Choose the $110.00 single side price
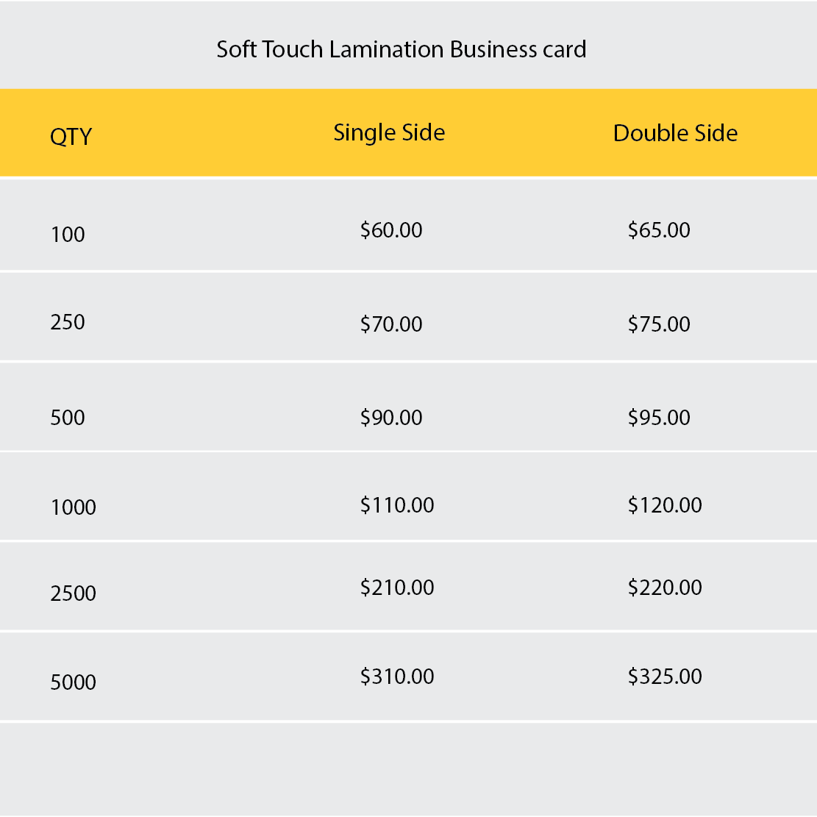 pyautogui.click(x=397, y=505)
